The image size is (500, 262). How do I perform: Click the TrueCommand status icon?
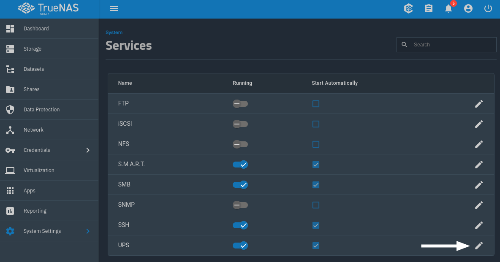click(408, 8)
